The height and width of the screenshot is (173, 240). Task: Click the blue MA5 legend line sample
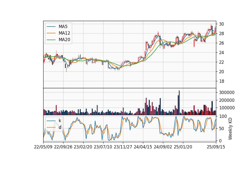coord(51,27)
